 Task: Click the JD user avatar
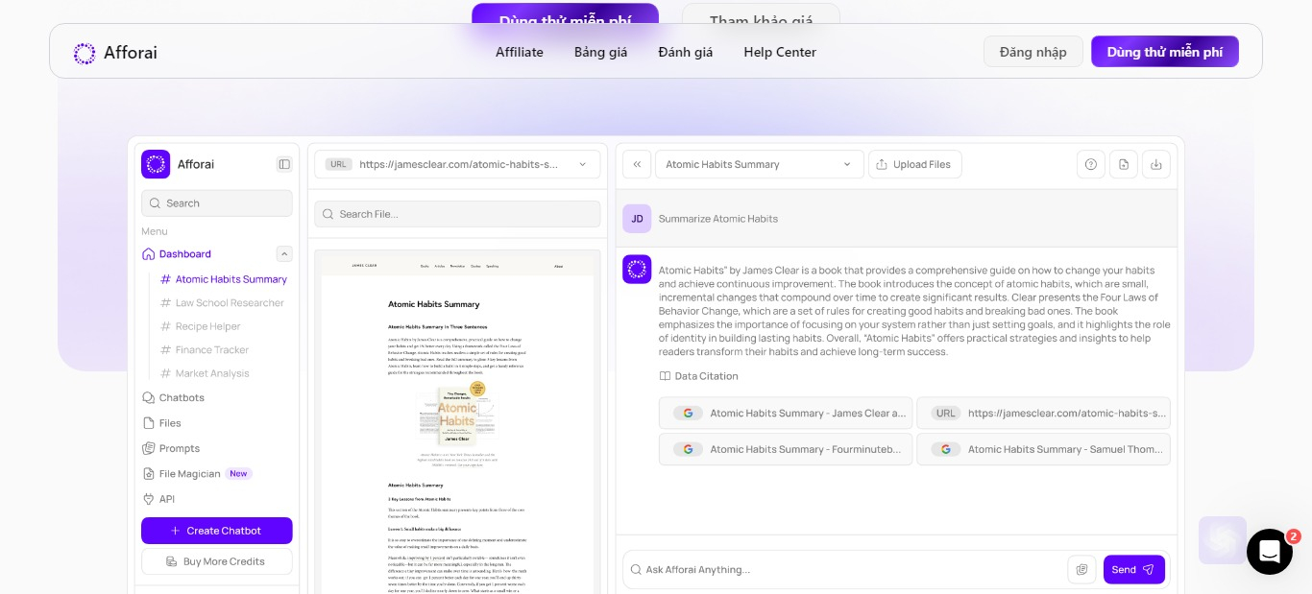(637, 219)
